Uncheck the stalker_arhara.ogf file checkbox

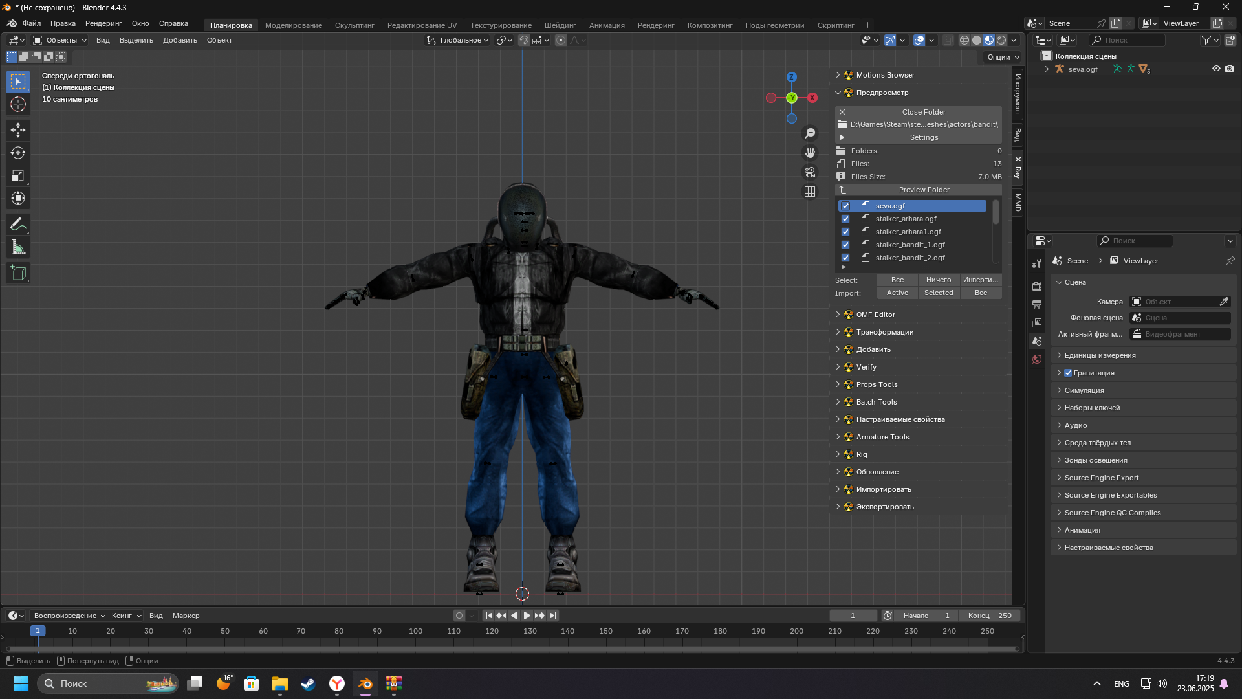845,219
